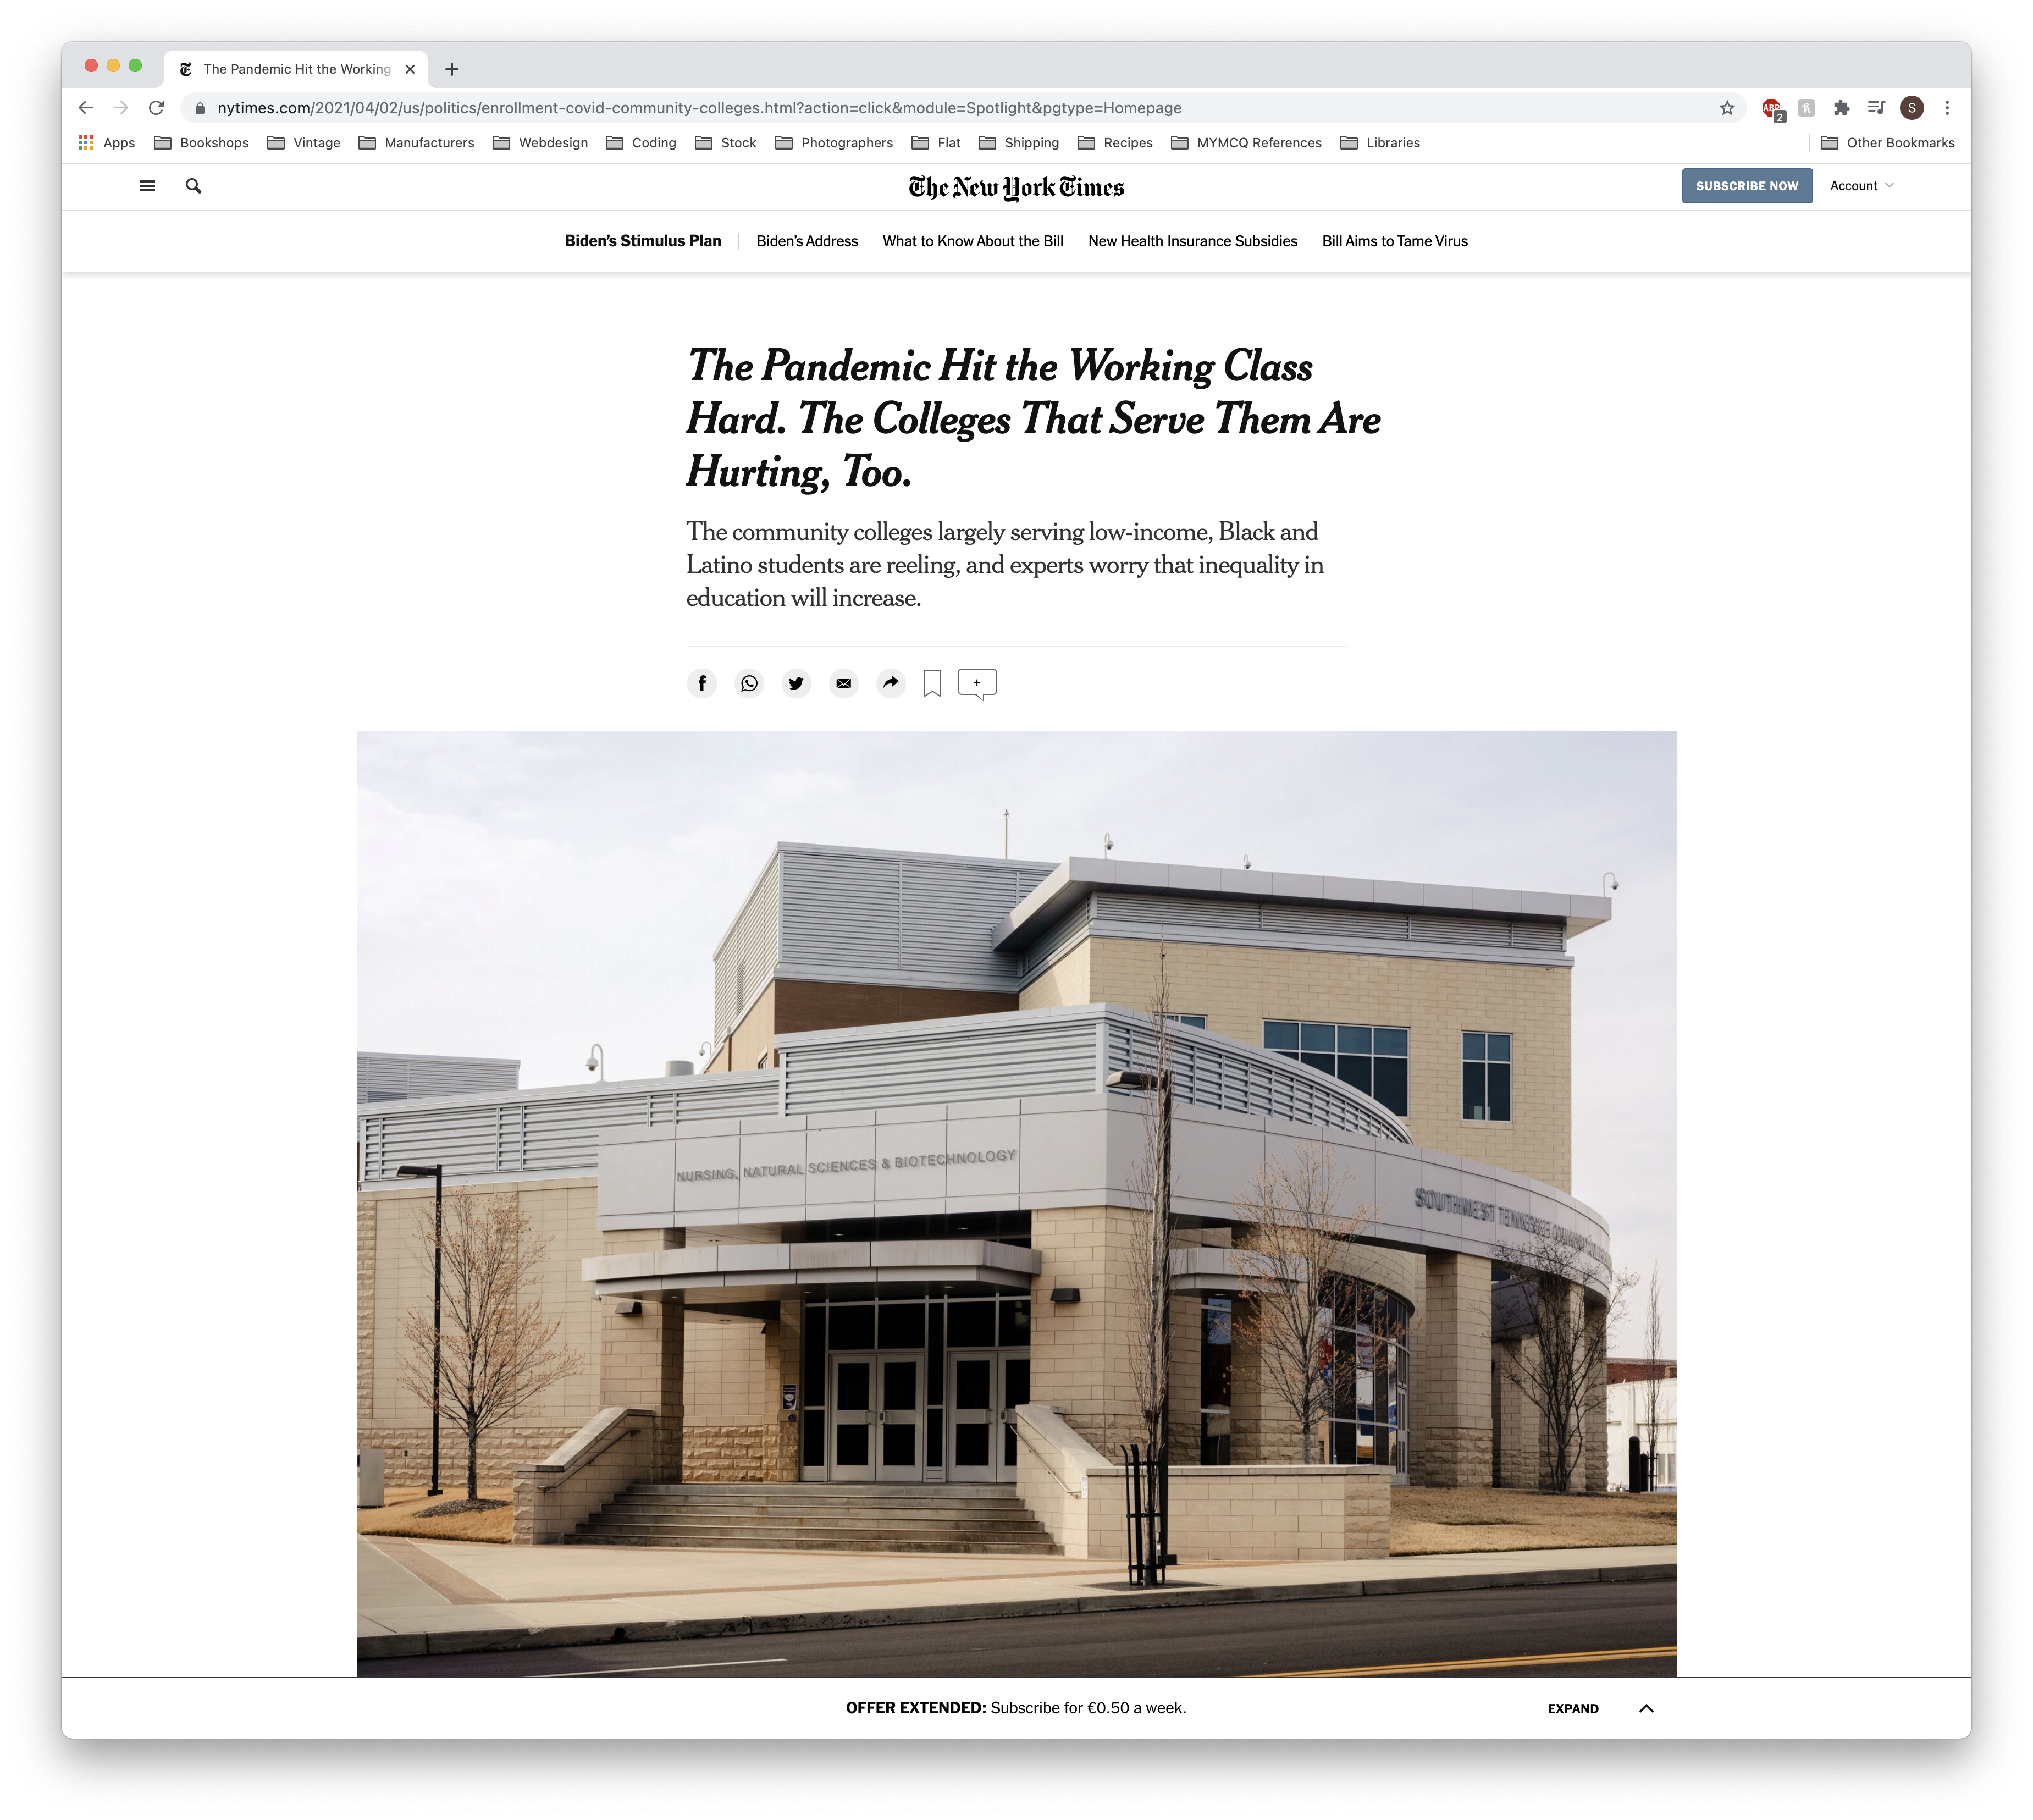Open Chrome three-dot menu

[x=1947, y=108]
